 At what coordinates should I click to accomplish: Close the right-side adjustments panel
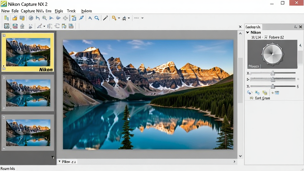tap(300, 27)
